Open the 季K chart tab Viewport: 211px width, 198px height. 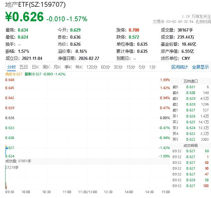pos(68,67)
